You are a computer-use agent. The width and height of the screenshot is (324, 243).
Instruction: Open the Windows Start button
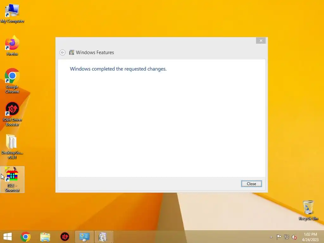[8, 237]
